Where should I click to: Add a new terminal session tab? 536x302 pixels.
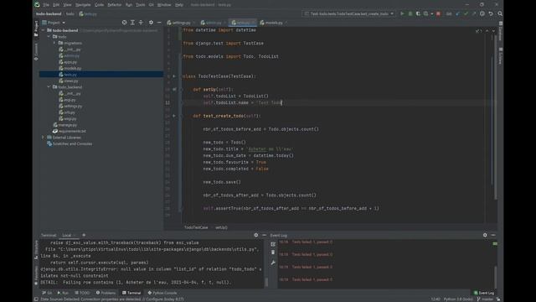(84, 235)
